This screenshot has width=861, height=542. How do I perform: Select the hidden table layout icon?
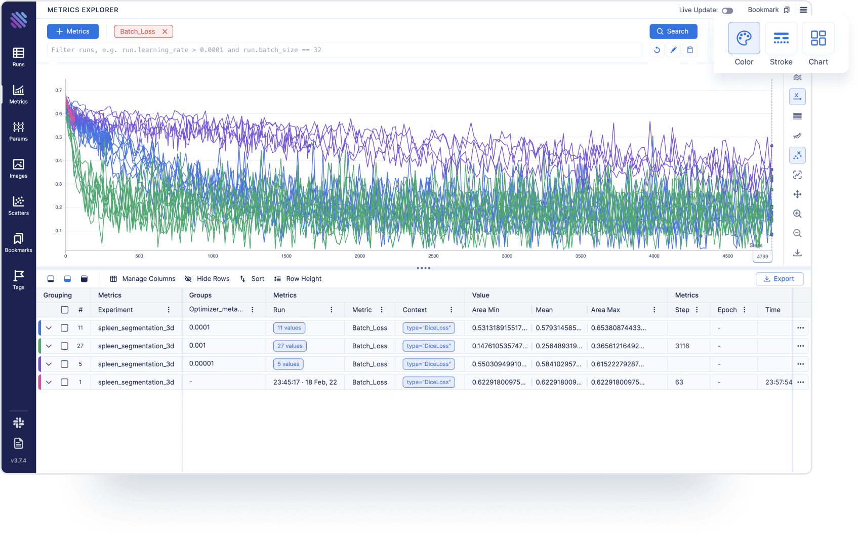point(51,279)
